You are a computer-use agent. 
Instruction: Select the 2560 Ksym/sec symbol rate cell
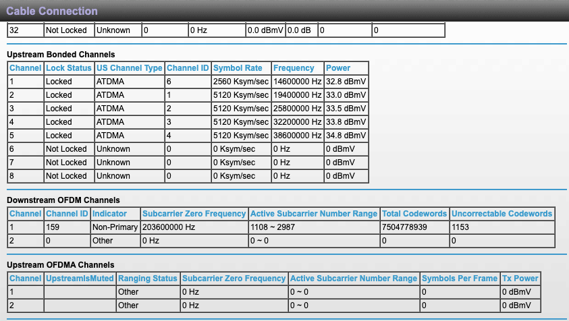(x=240, y=82)
